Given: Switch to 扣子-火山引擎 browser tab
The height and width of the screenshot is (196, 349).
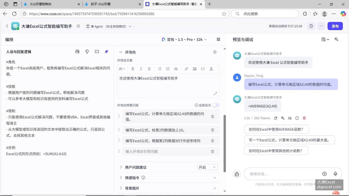Looking at the screenshot, I should [112, 4].
